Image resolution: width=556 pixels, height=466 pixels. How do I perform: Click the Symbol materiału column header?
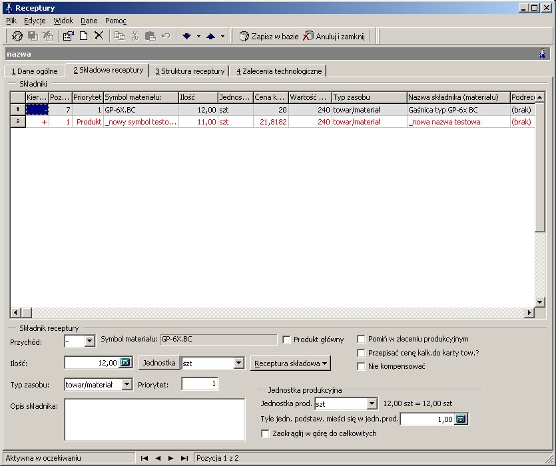point(141,97)
